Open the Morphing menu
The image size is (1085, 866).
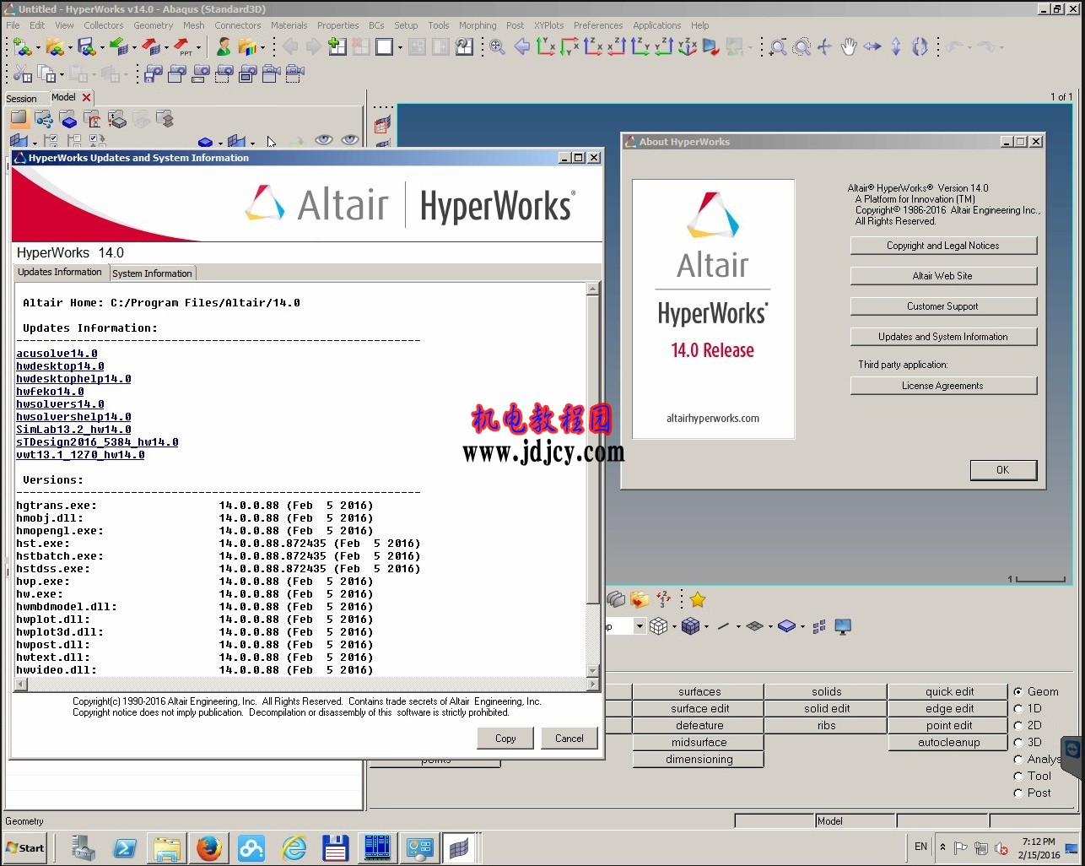pos(478,25)
